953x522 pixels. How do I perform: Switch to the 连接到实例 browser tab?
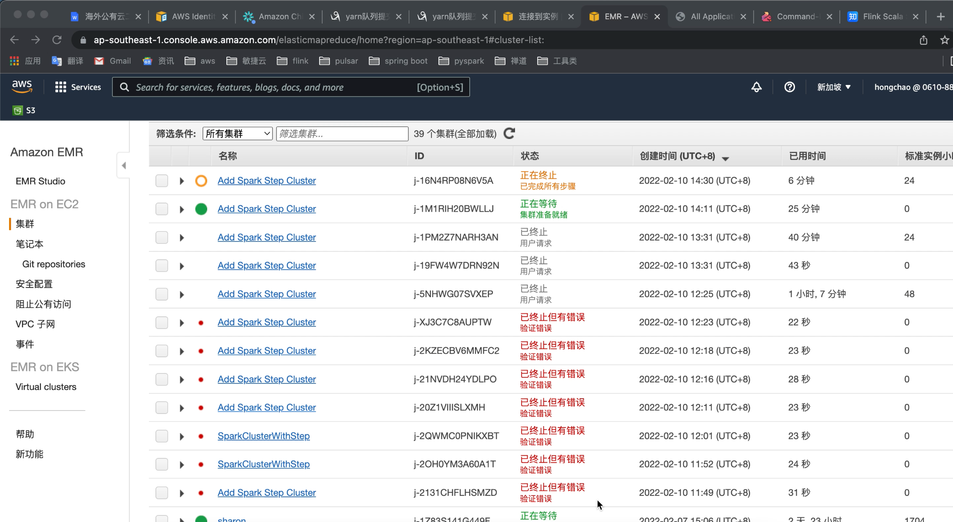point(538,17)
